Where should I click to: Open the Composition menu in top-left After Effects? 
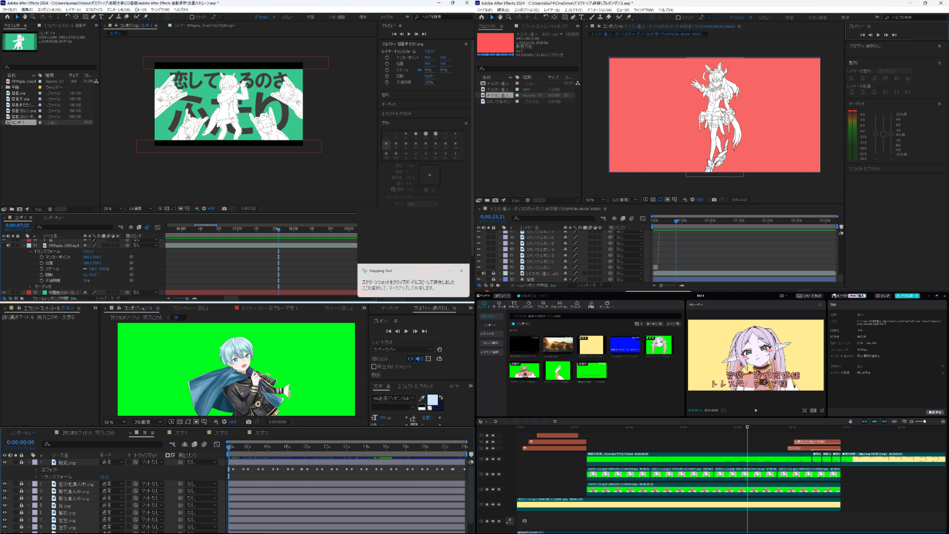tap(49, 9)
